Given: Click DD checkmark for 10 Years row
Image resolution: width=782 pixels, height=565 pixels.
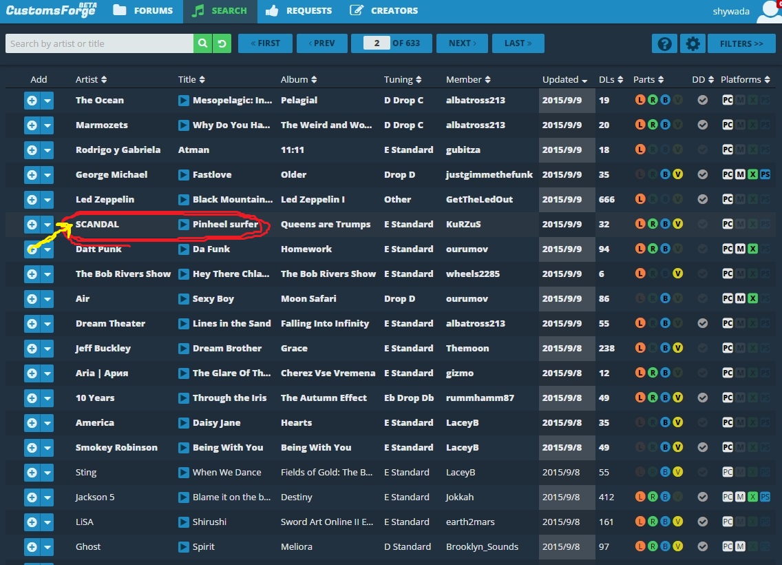Looking at the screenshot, I should 703,398.
